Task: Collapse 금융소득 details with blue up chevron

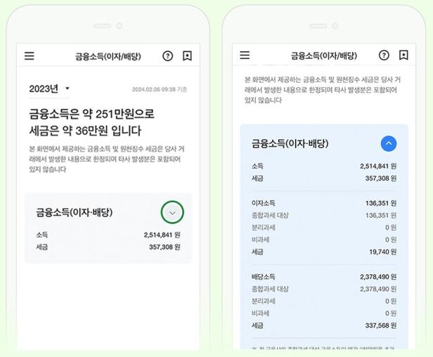Action: (x=389, y=143)
